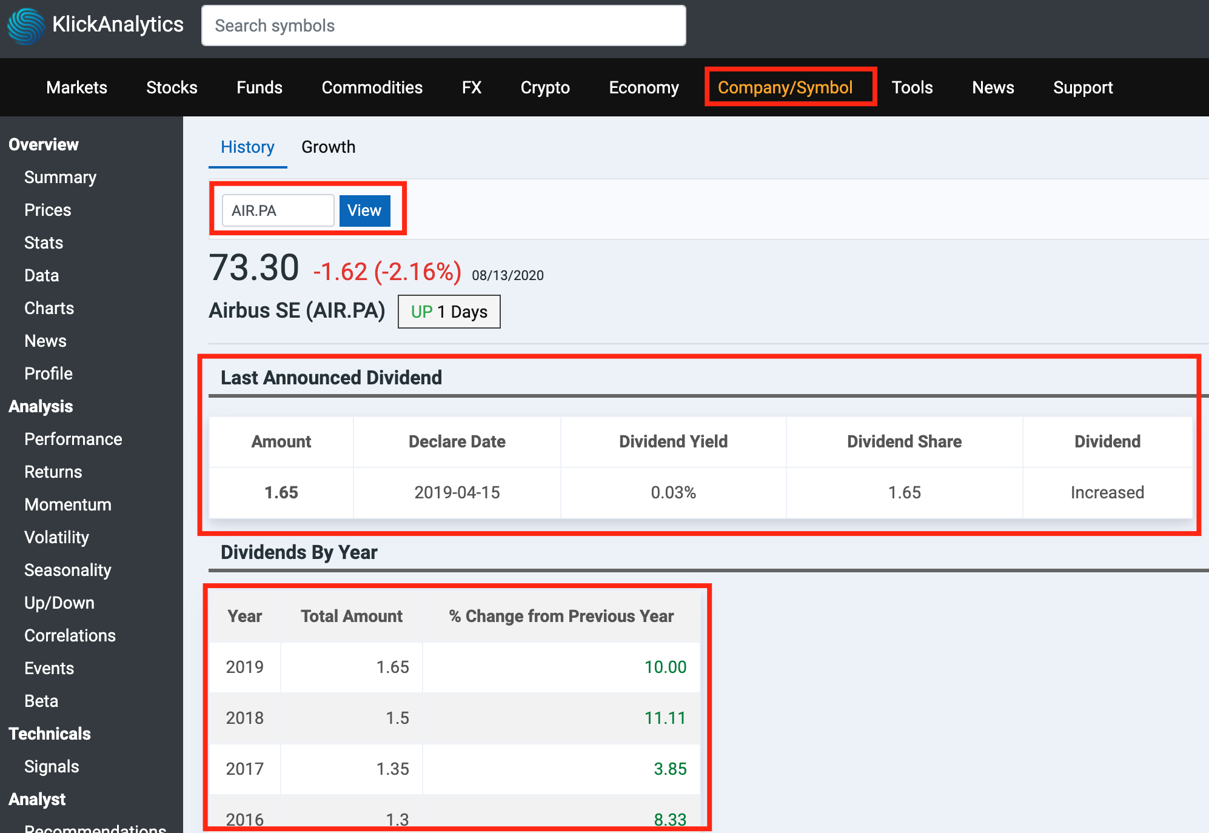Click % Change from Previous Year header

[561, 616]
